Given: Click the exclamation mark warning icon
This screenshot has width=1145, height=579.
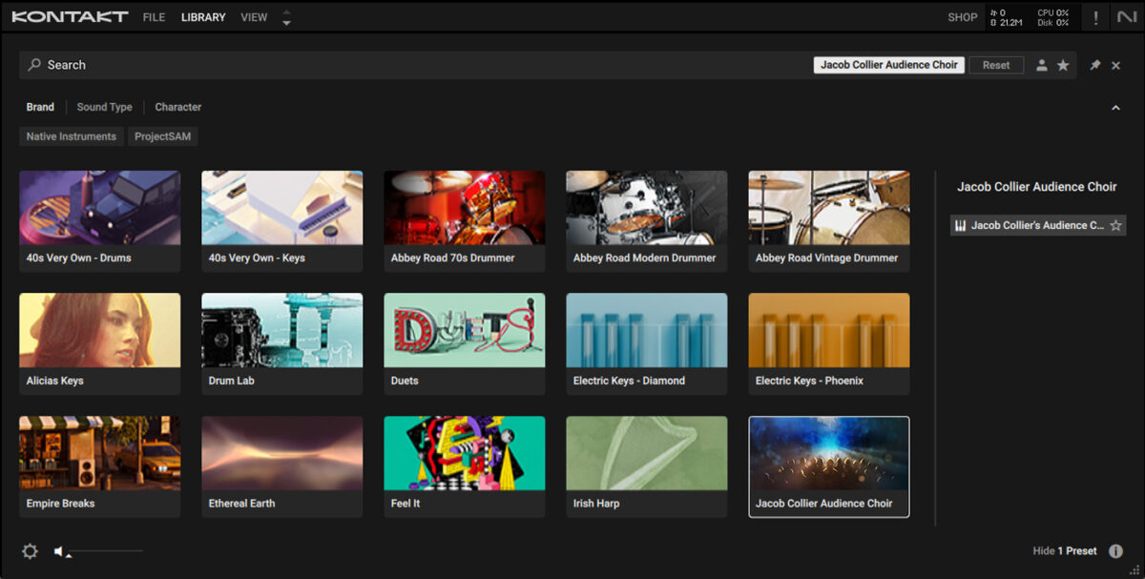Looking at the screenshot, I should coord(1095,17).
